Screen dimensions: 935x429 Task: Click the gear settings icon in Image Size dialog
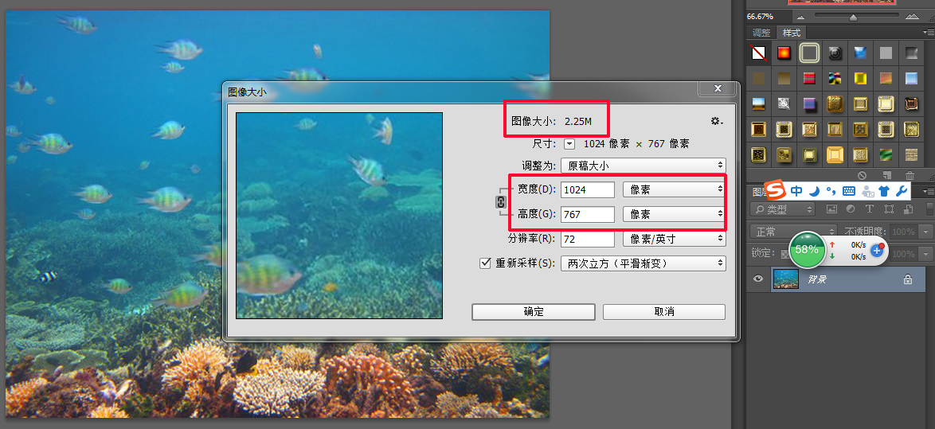coord(715,121)
